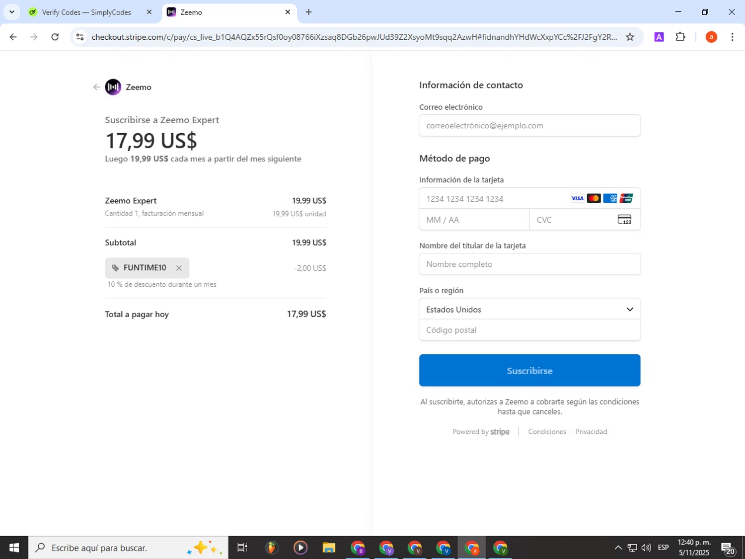Open File Explorer from the taskbar
Viewport: 745px width, 559px height.
pos(329,548)
